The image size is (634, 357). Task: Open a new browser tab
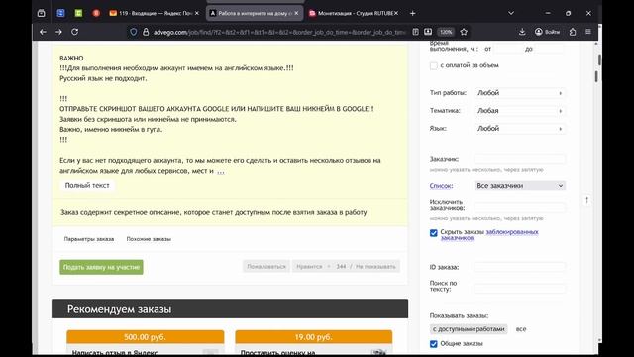click(x=412, y=13)
